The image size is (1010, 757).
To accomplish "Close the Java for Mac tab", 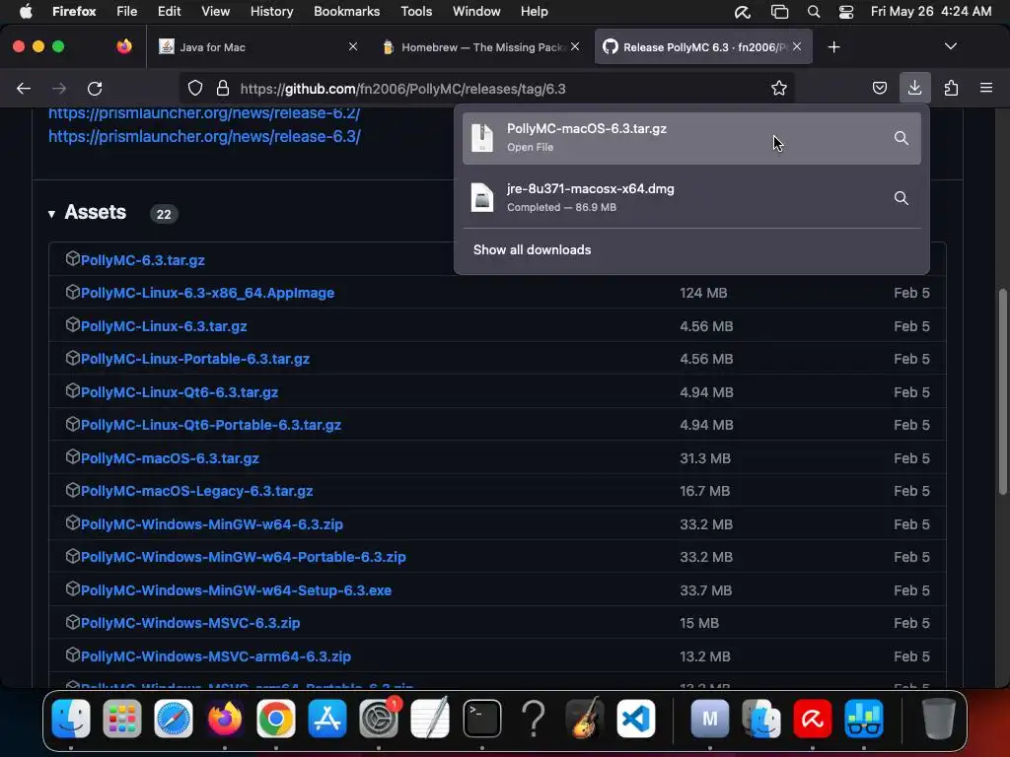I will point(352,46).
